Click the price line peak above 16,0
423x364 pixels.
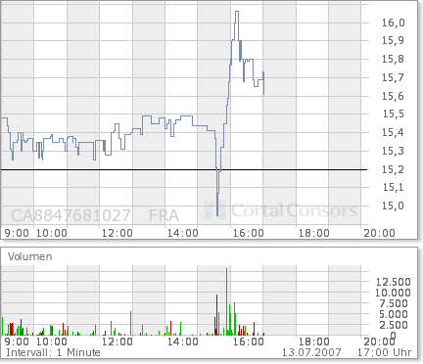click(x=237, y=12)
